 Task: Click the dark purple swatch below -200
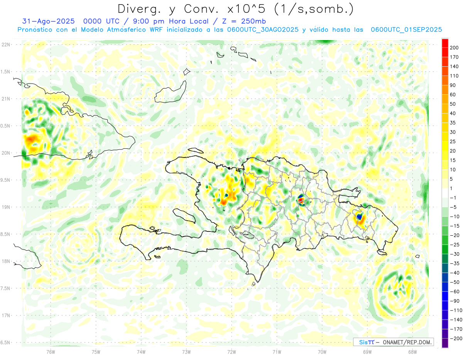(445, 343)
